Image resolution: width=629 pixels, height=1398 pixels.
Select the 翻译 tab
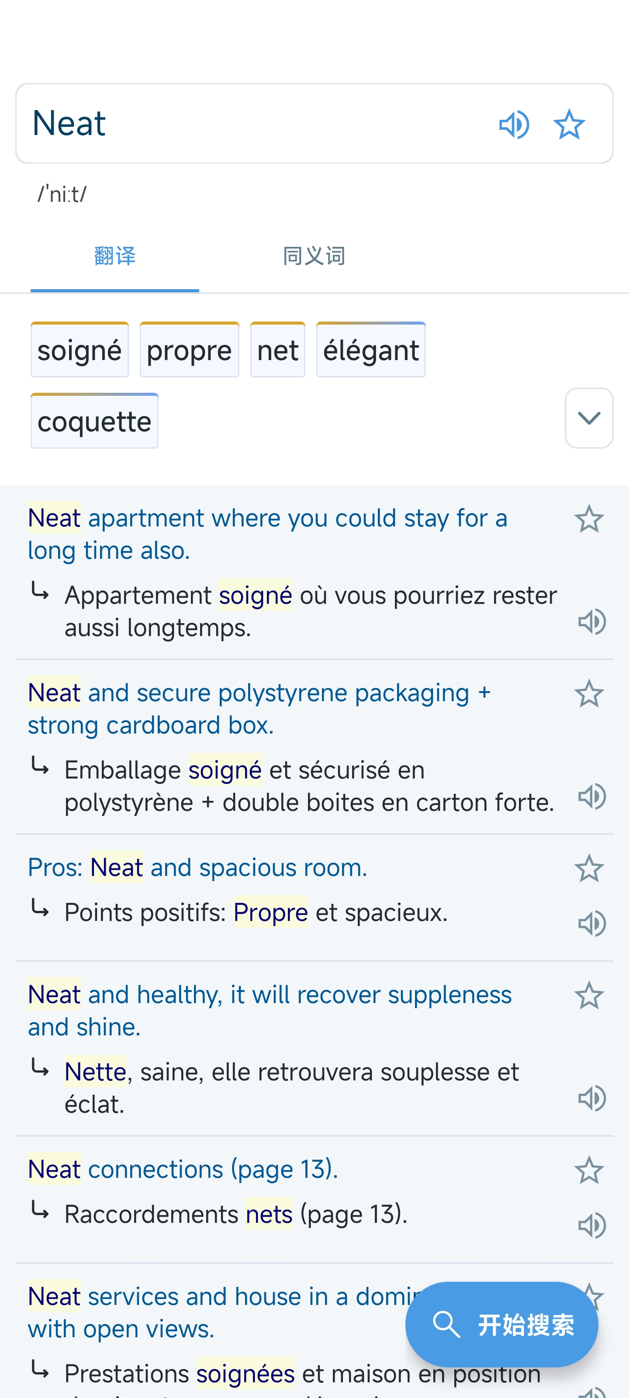click(x=114, y=256)
